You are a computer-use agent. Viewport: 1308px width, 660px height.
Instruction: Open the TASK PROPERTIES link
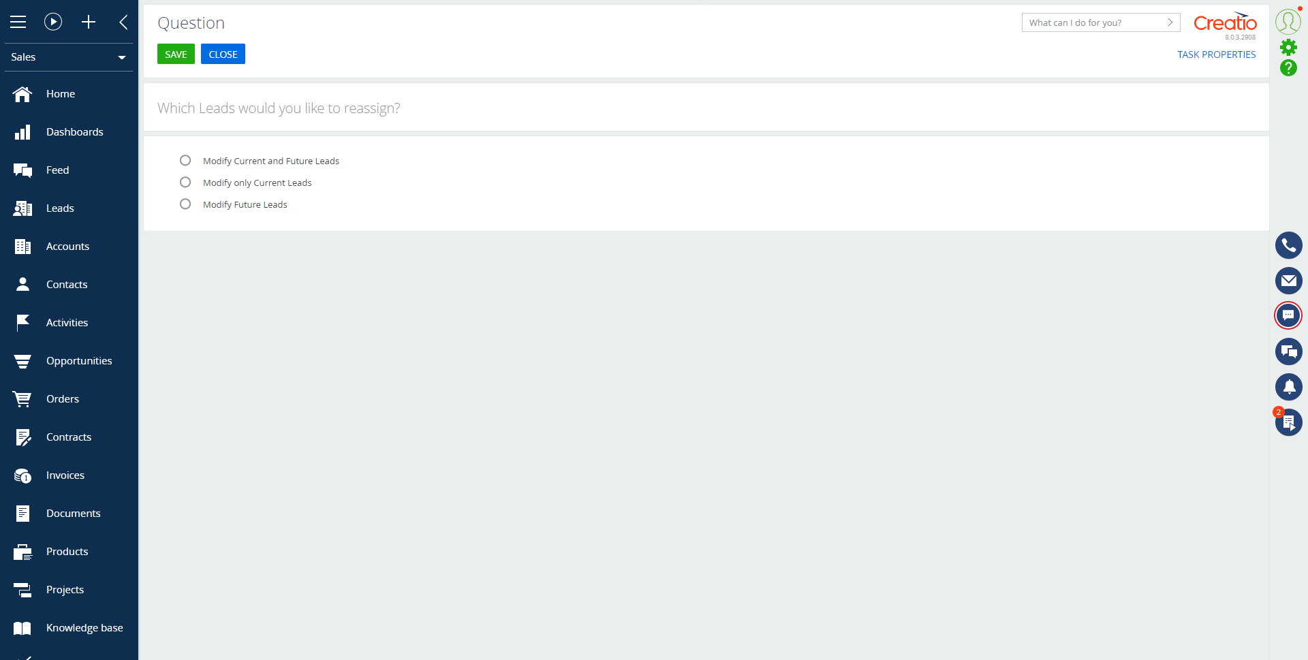point(1216,54)
